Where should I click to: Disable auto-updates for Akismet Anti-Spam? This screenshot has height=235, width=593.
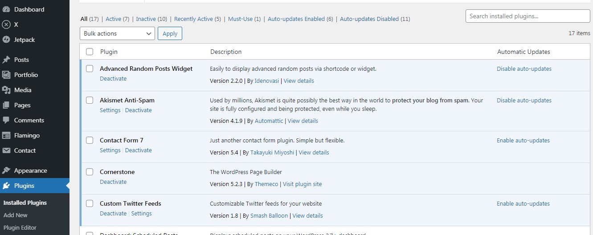(524, 100)
